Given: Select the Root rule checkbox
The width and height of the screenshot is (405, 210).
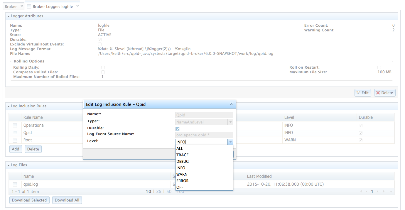Looking at the screenshot, I should click(15, 140).
